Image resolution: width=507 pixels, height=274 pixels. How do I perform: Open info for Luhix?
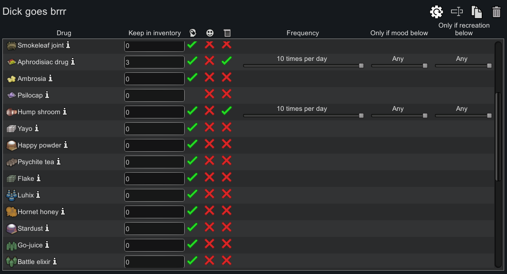[x=38, y=195]
